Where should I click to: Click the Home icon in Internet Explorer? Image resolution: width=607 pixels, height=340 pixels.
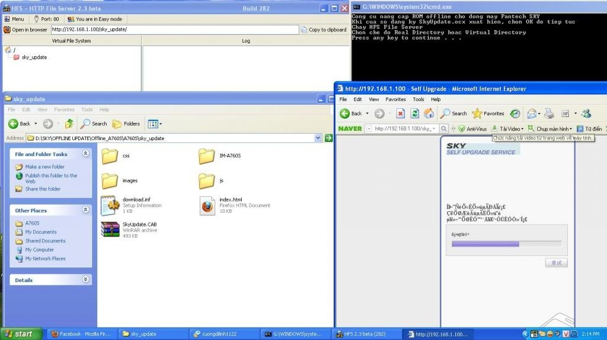(x=429, y=113)
